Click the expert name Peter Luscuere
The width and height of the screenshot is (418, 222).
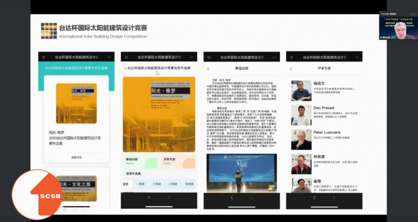(327, 133)
